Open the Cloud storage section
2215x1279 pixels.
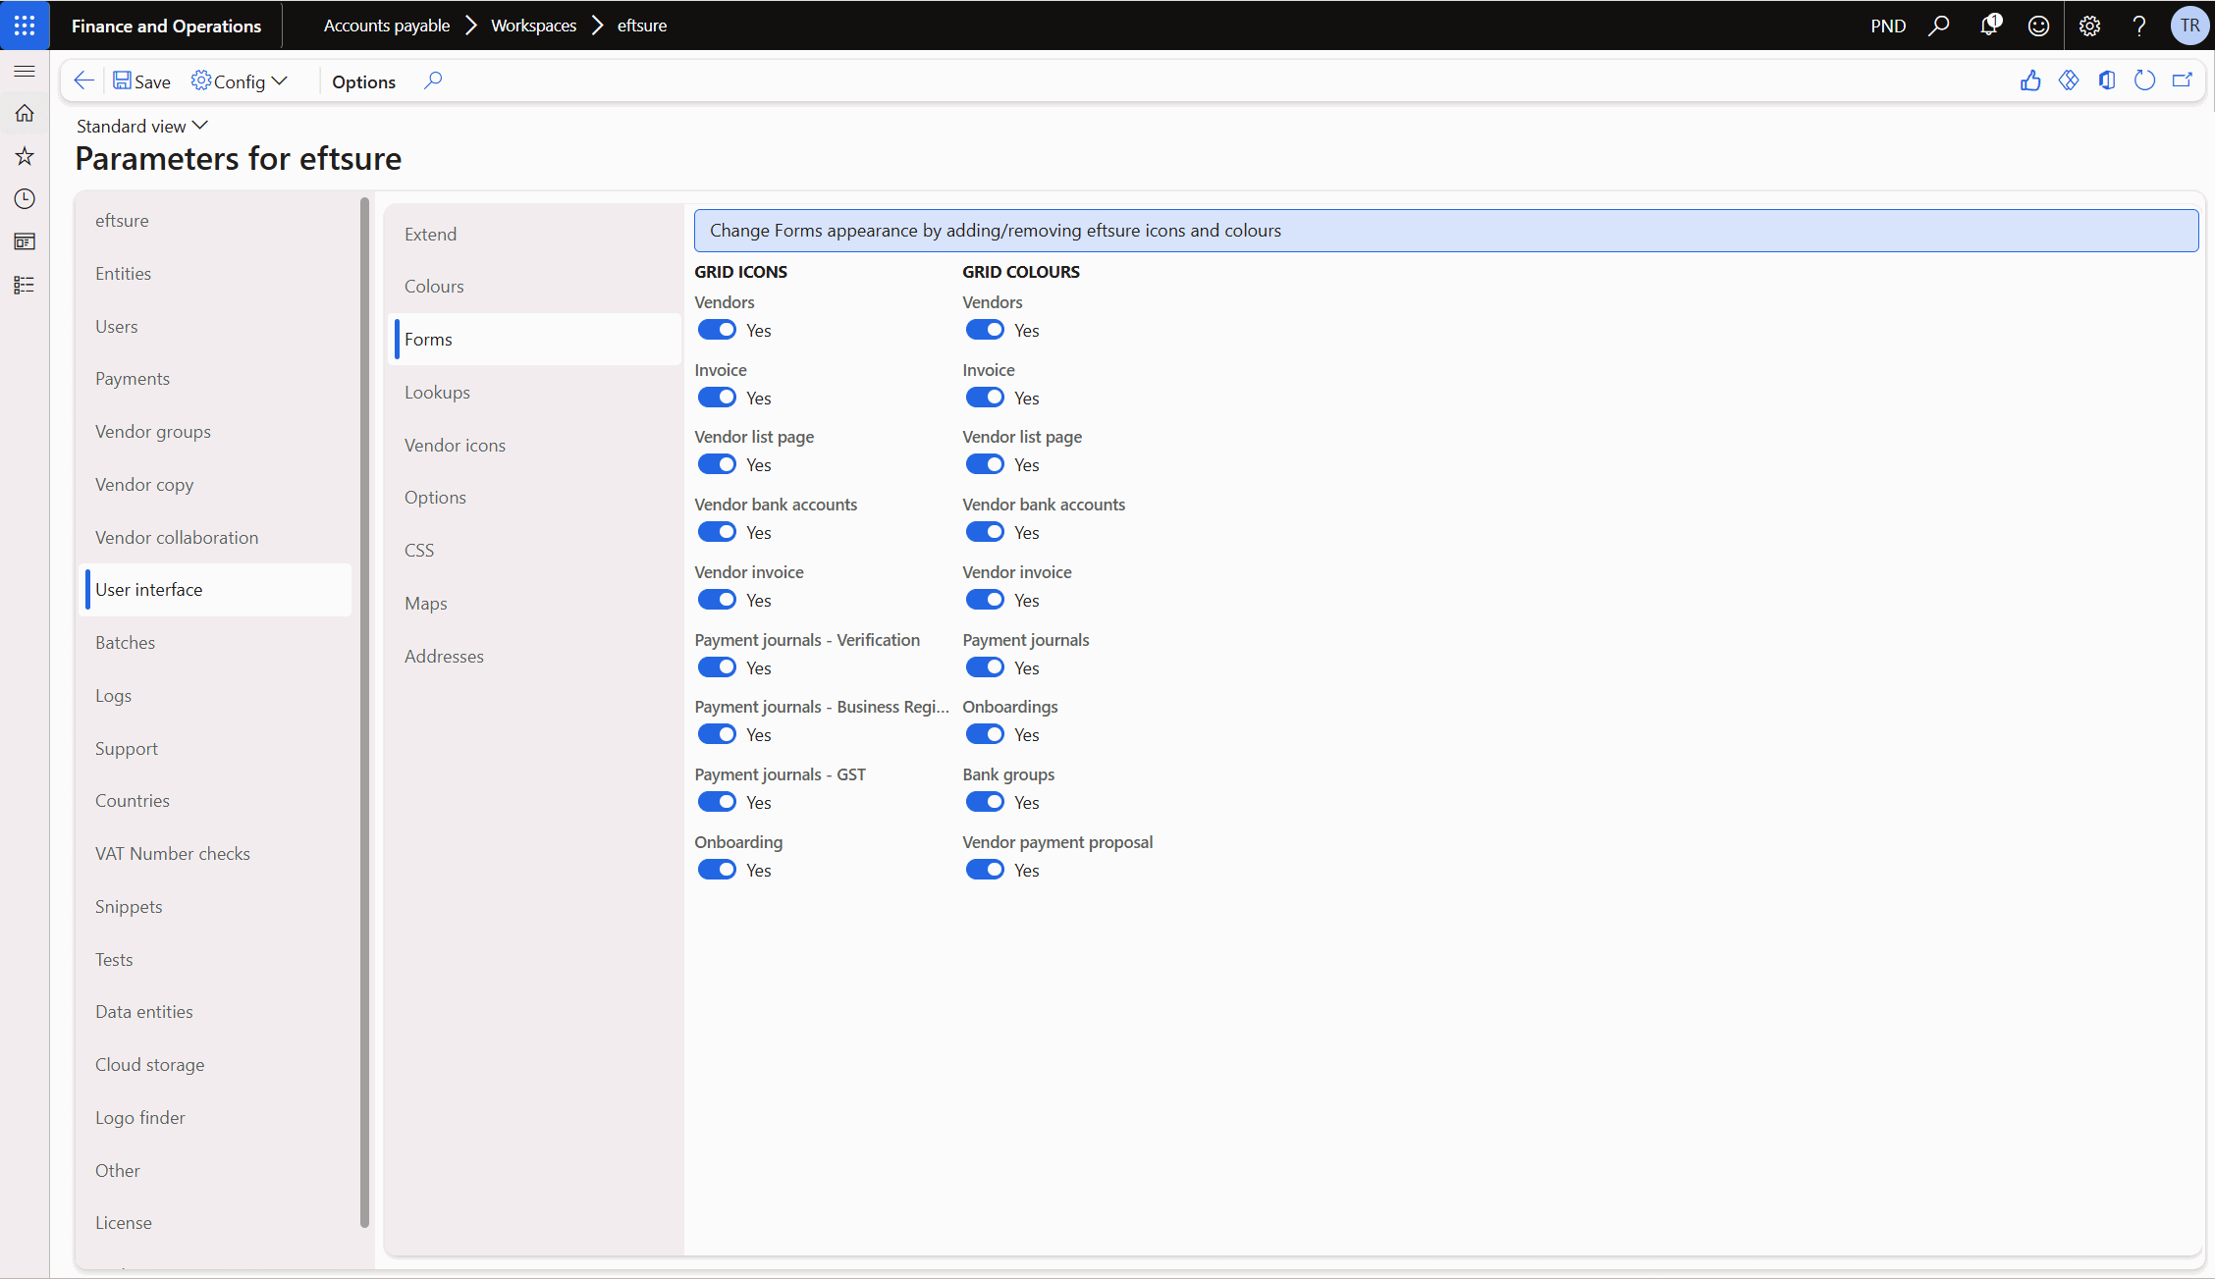(x=216, y=1065)
